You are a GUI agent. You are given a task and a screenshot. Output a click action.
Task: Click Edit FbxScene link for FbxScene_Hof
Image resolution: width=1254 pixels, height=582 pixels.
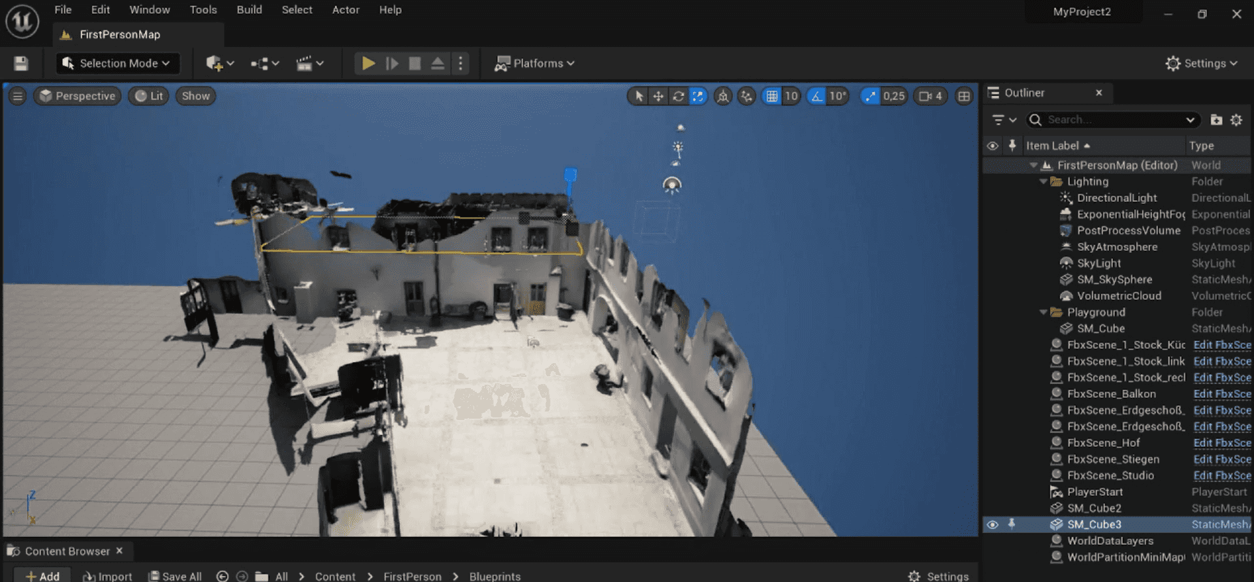(x=1222, y=443)
